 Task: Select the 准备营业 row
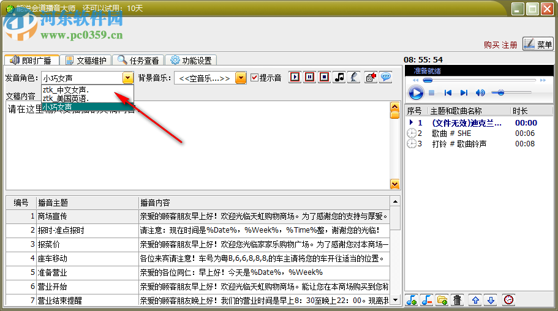coord(198,272)
